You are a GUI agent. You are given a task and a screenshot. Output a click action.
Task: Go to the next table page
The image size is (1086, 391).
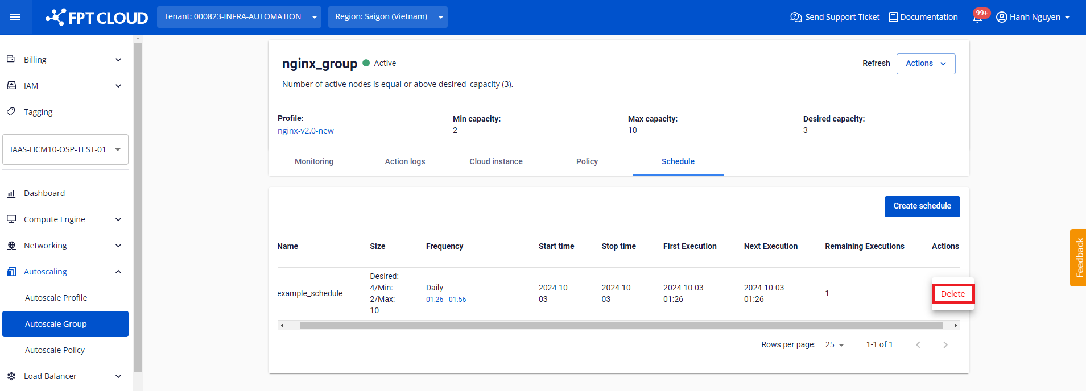pos(945,345)
